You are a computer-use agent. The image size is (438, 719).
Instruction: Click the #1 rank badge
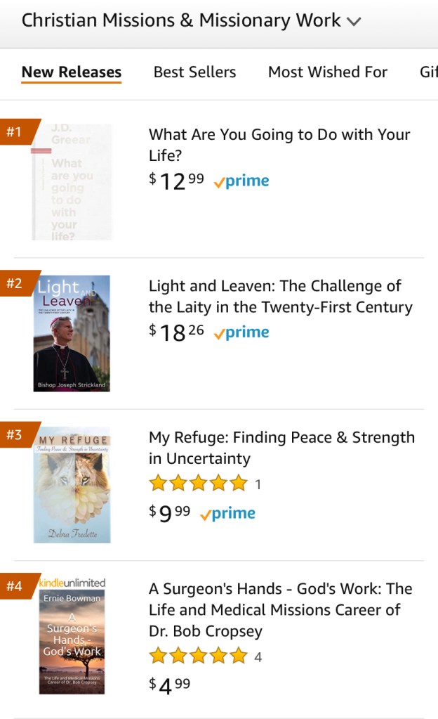tap(15, 131)
